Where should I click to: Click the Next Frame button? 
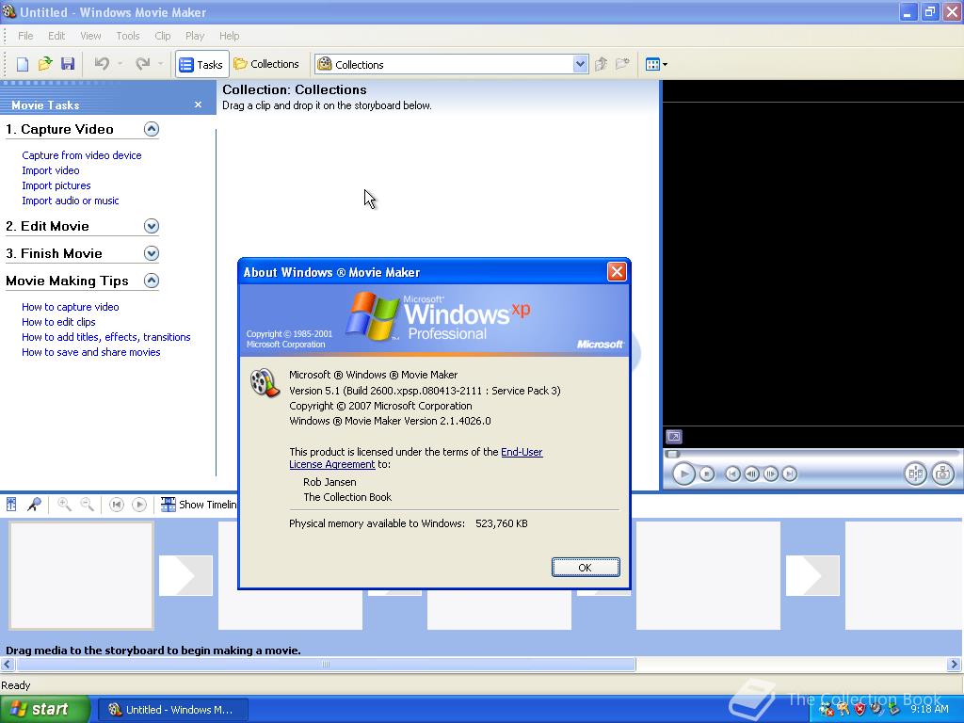[770, 474]
